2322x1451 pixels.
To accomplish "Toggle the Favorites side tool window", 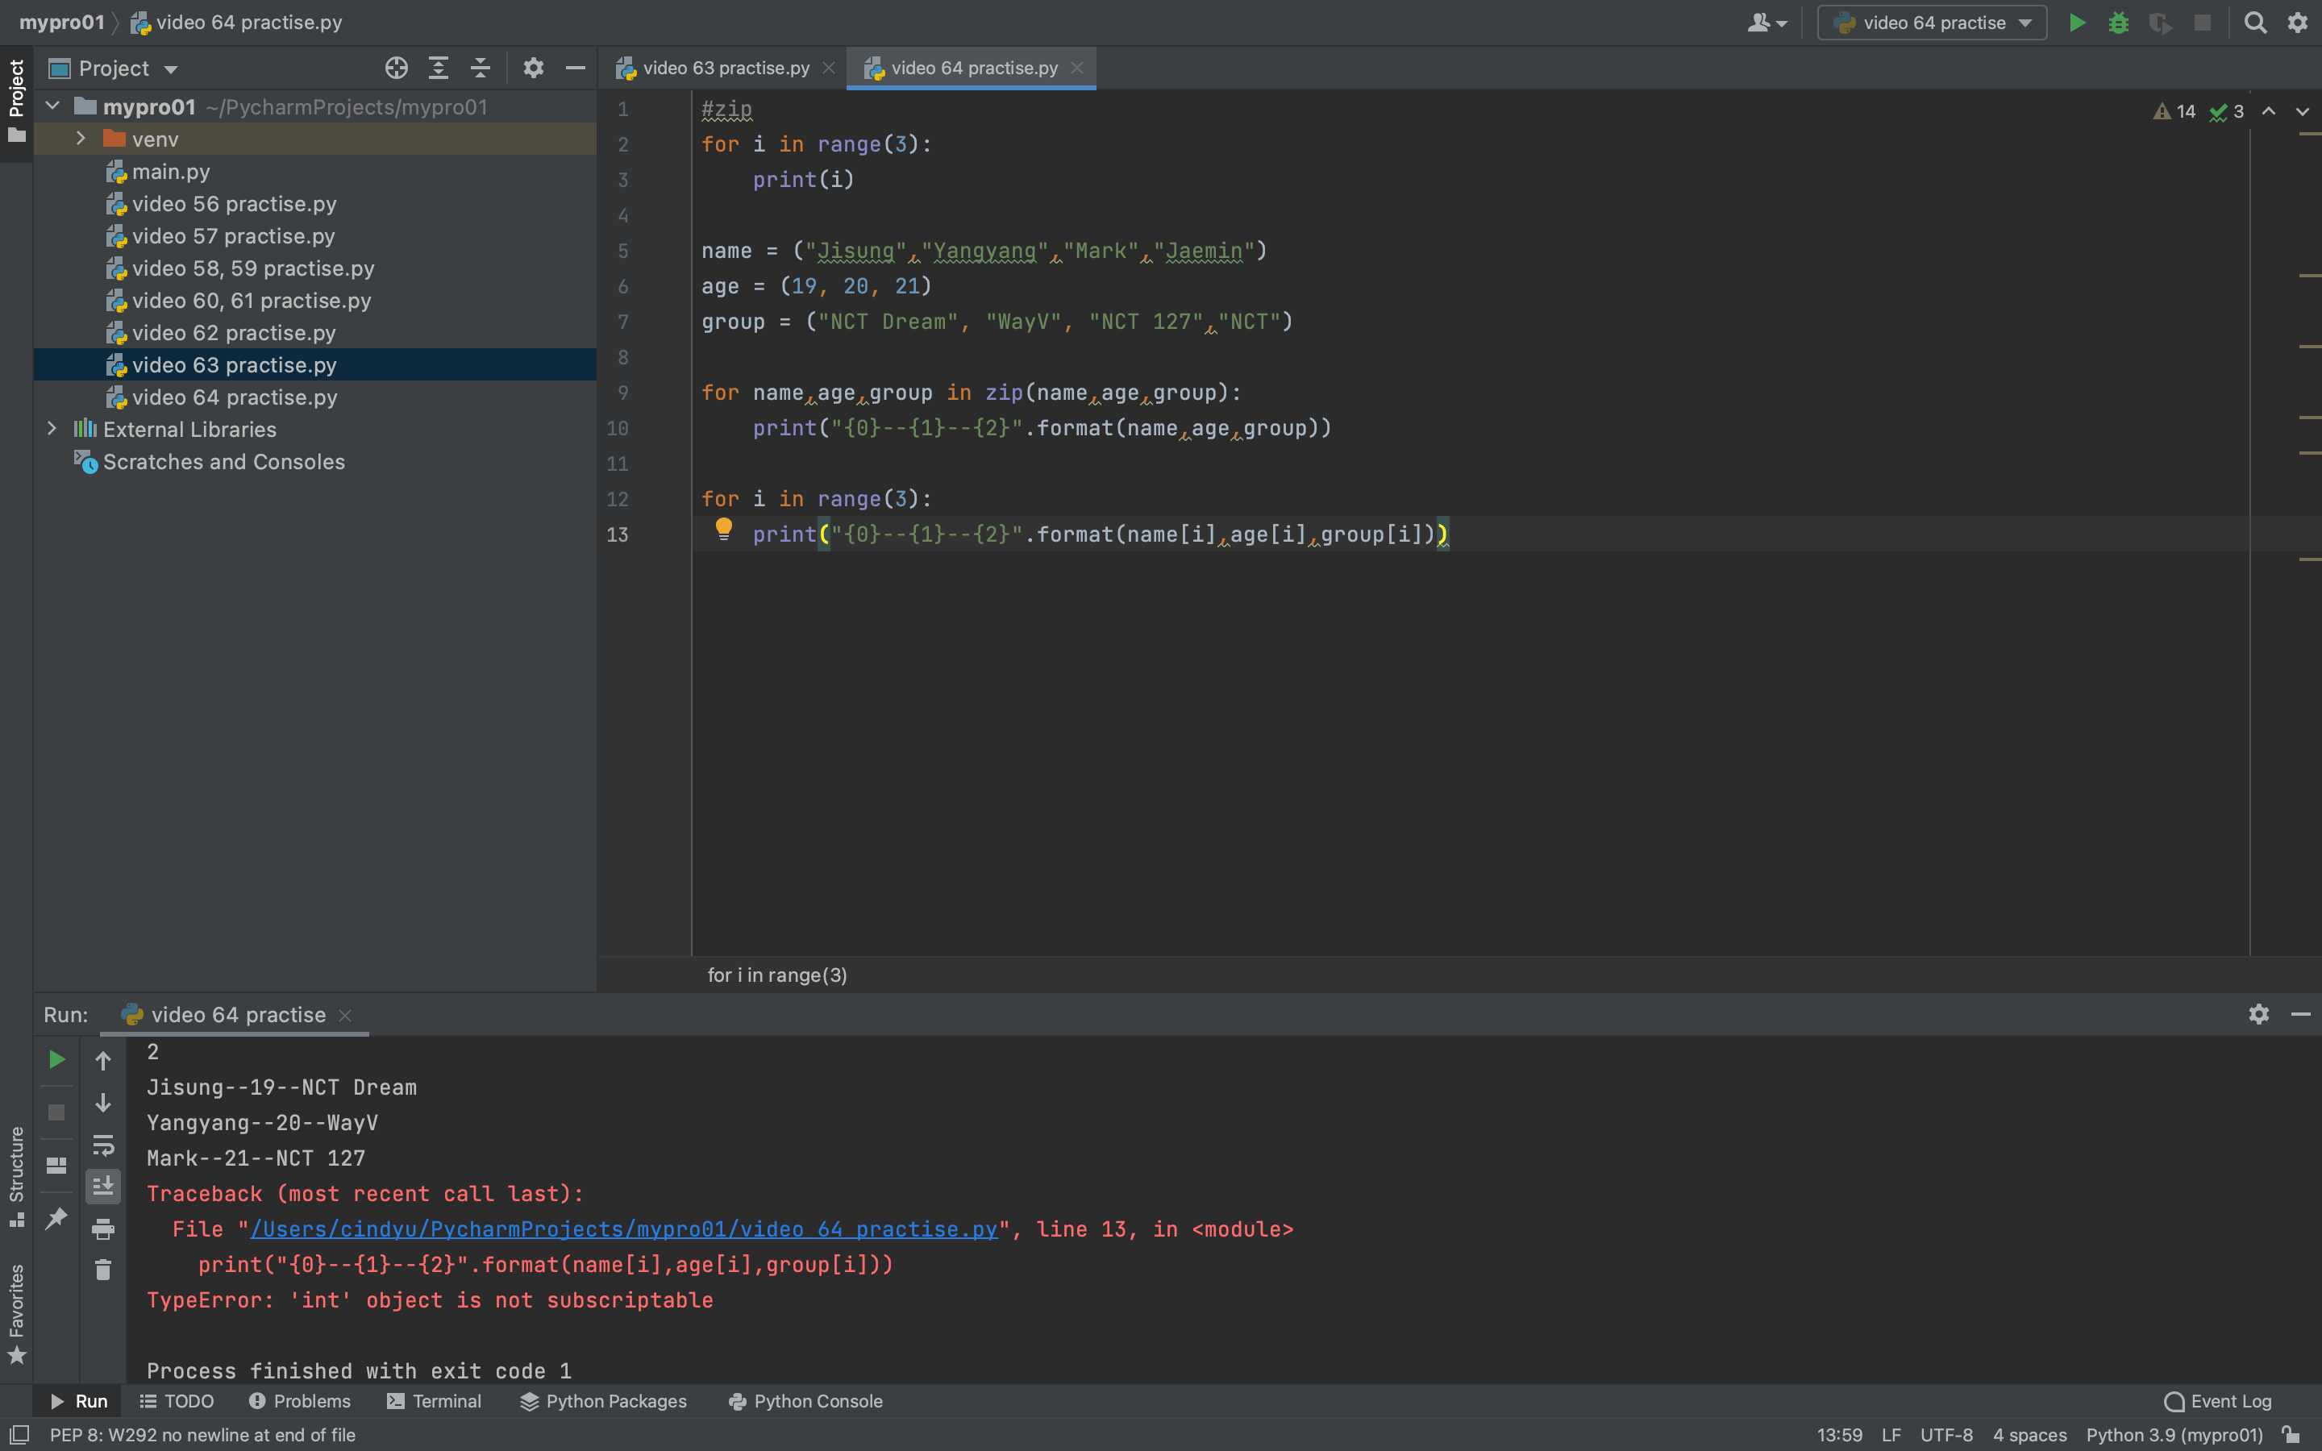I will tap(16, 1313).
